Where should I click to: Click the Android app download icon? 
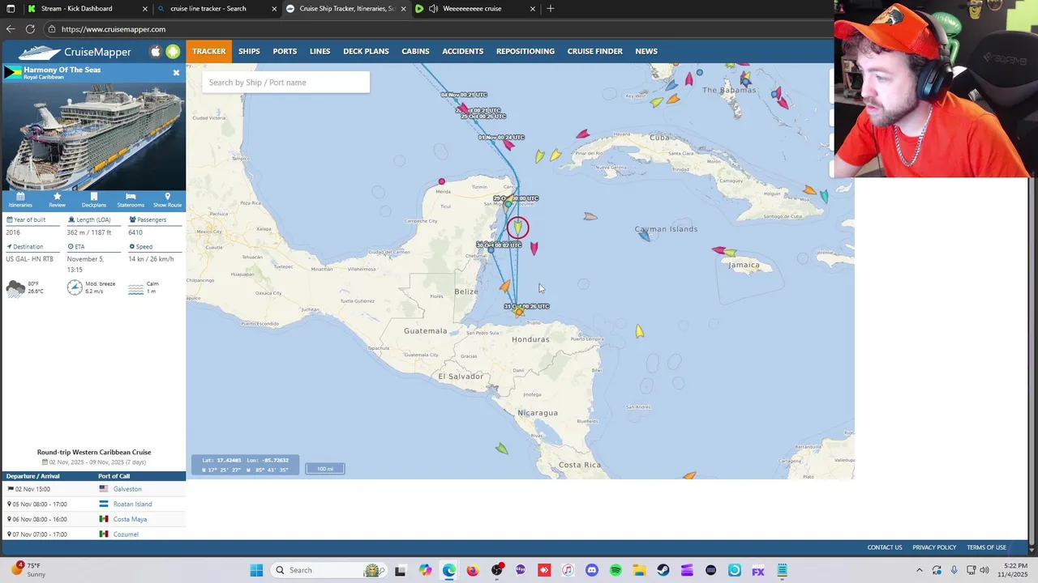point(173,52)
